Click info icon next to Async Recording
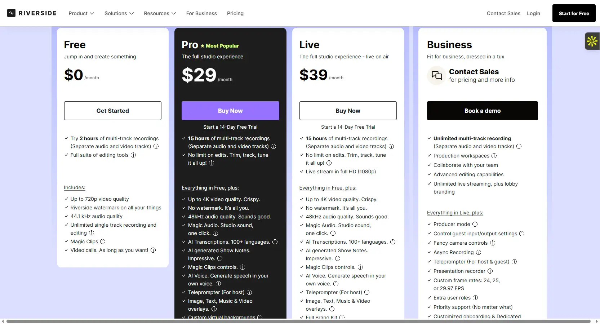Image resolution: width=600 pixels, height=324 pixels. click(x=479, y=252)
